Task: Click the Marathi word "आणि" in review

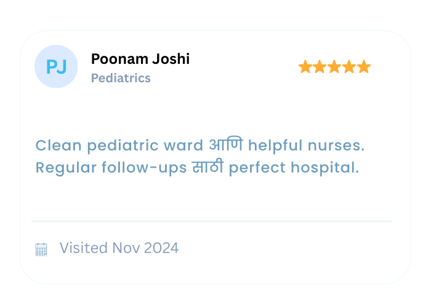Action: point(226,146)
